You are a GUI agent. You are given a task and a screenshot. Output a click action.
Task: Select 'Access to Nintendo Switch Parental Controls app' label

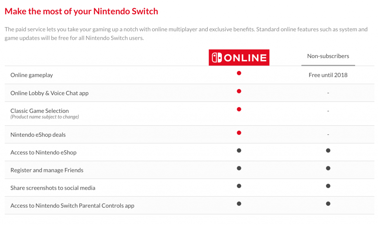(72, 206)
